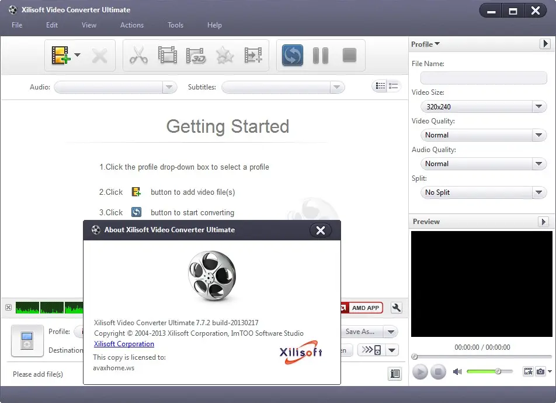Open the Save As dropdown arrow
The height and width of the screenshot is (403, 556).
tap(391, 332)
